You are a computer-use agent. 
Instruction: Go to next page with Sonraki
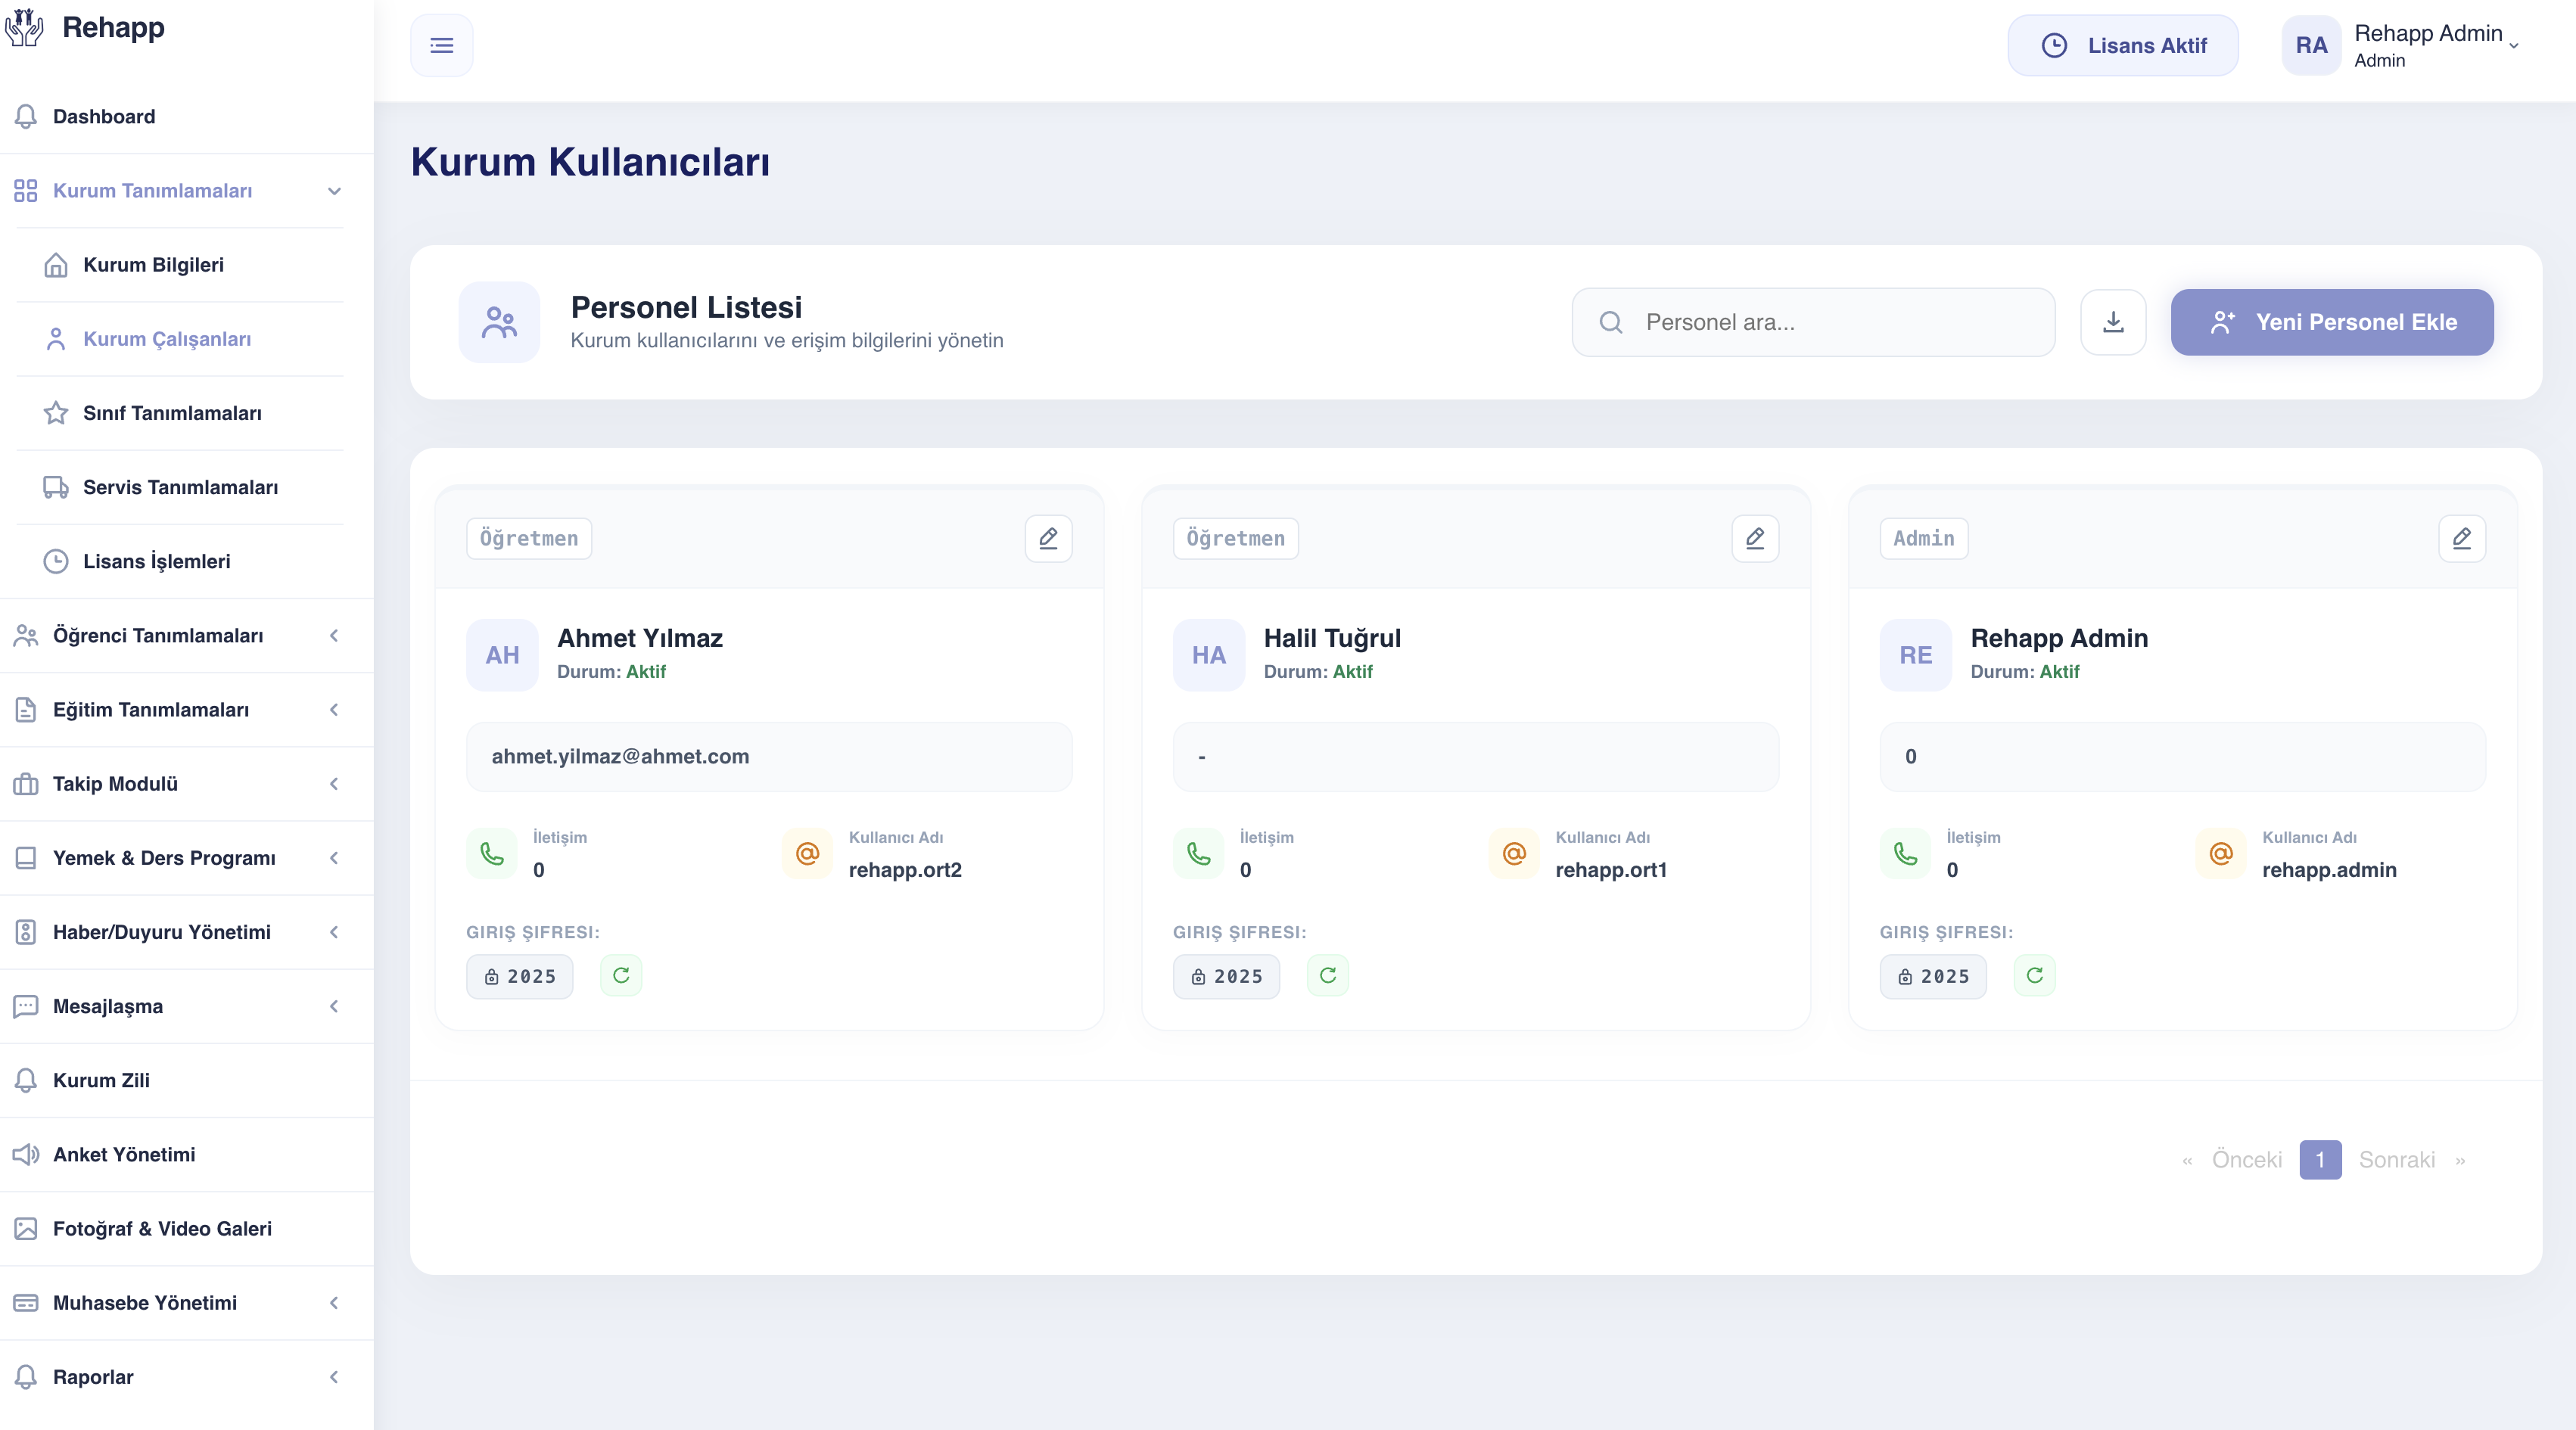(x=2396, y=1160)
